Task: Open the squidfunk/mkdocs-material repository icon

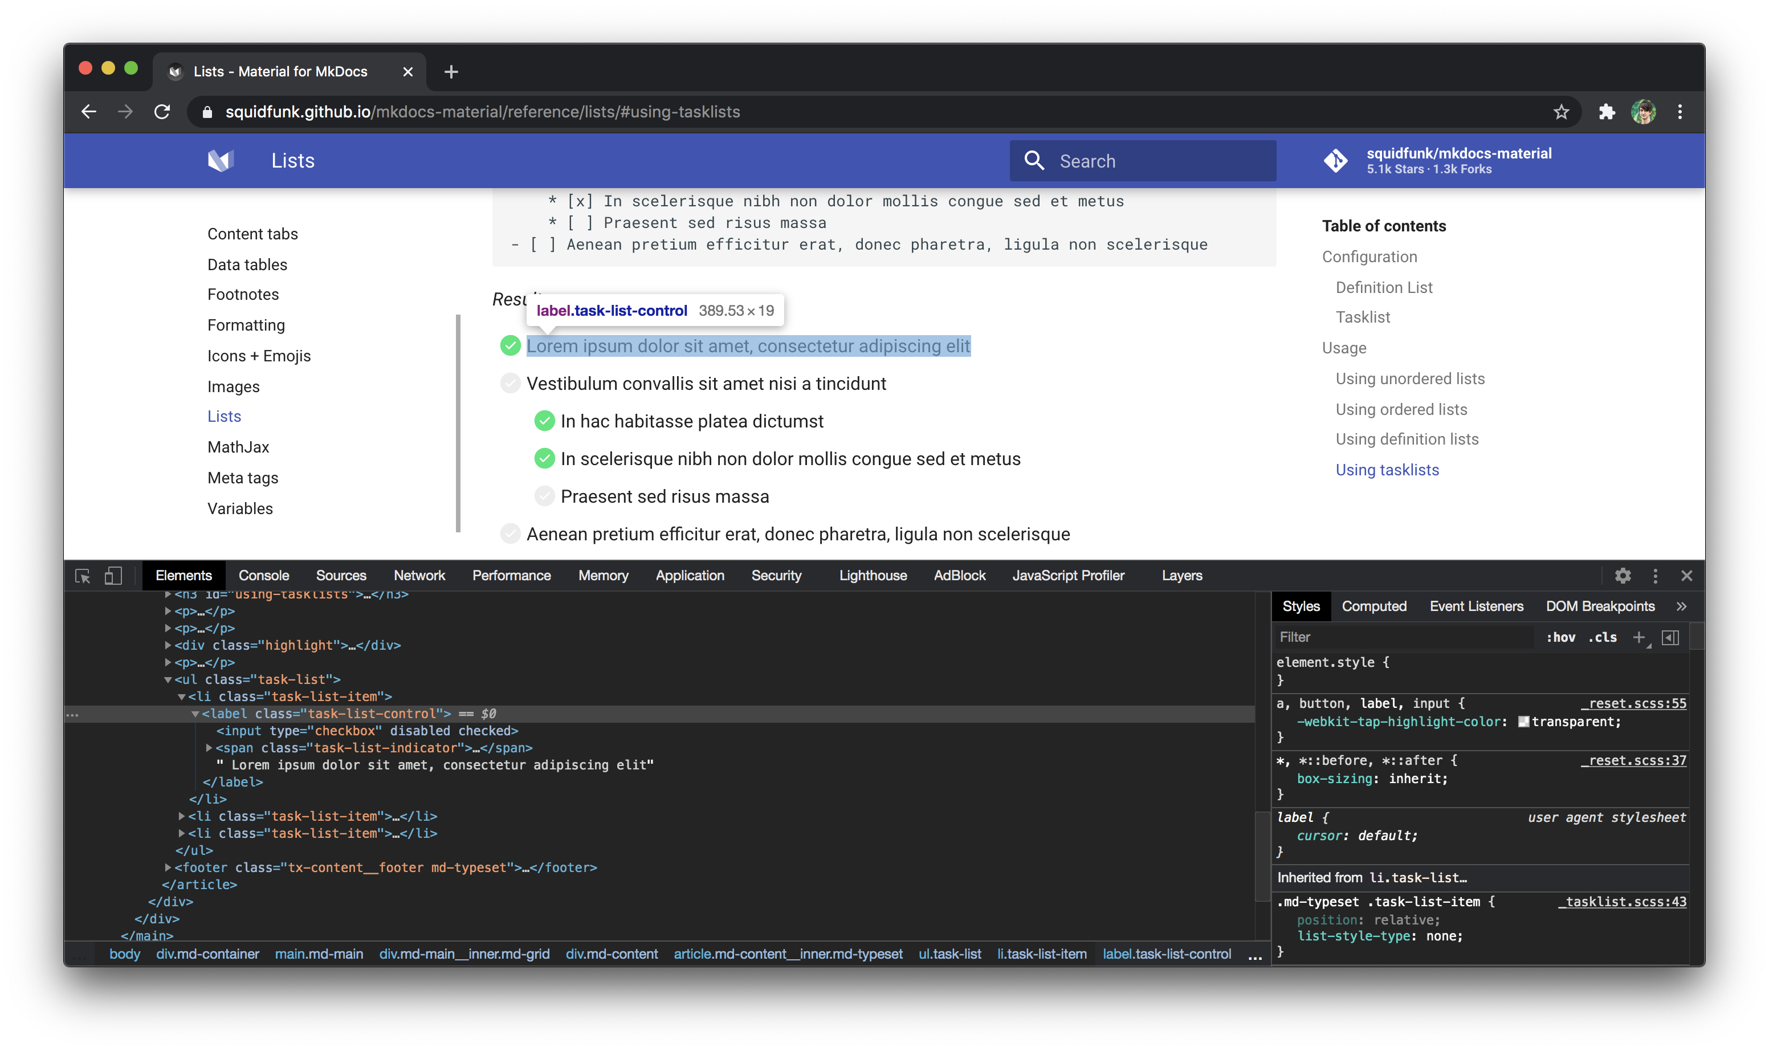Action: pos(1336,161)
